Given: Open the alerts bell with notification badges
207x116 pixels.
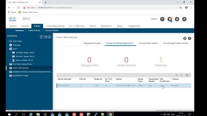Looking at the screenshot, I should (x=170, y=19).
